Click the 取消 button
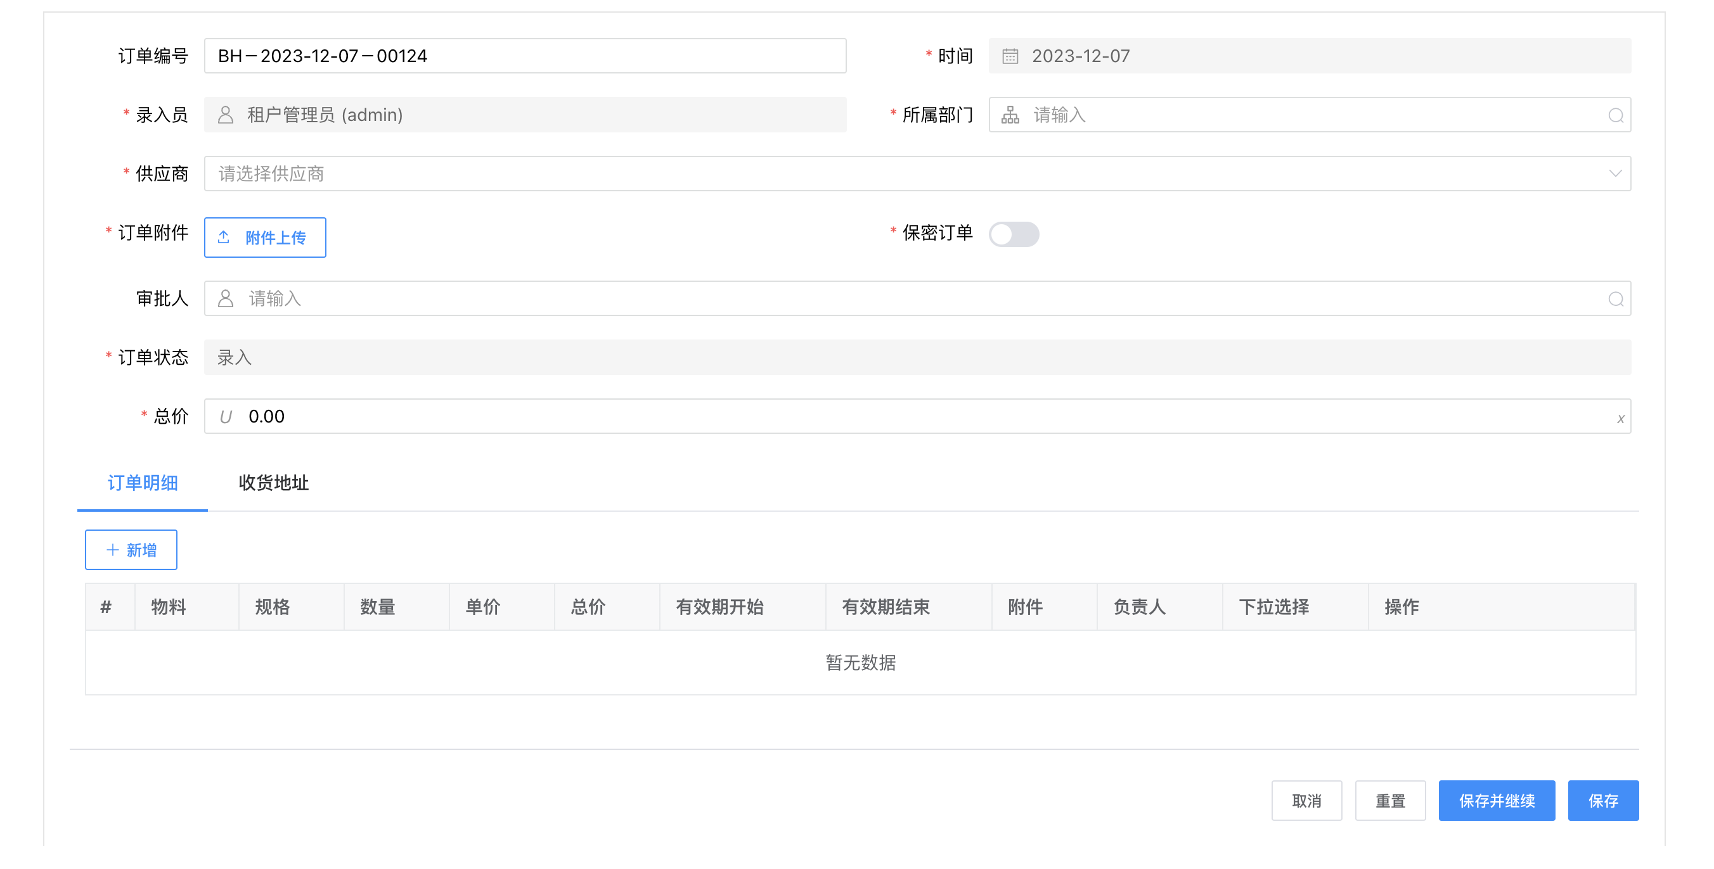The height and width of the screenshot is (869, 1714). [x=1306, y=801]
